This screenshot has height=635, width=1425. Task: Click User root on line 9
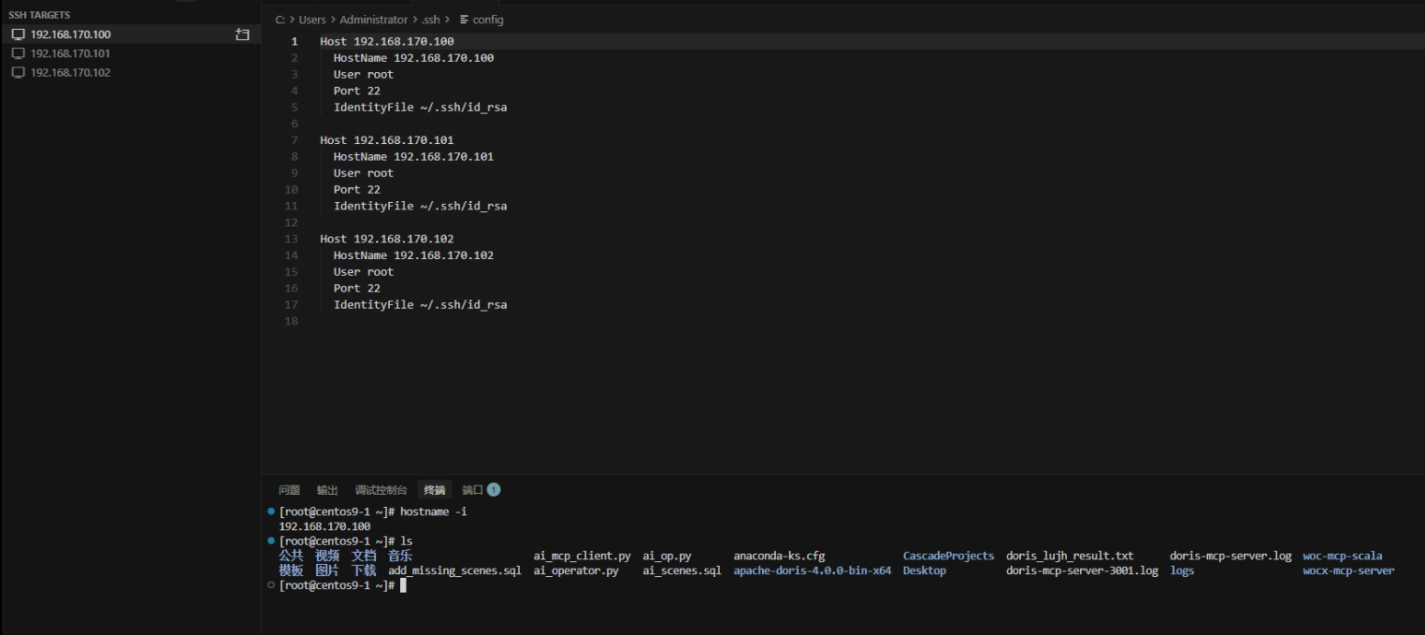click(x=364, y=173)
